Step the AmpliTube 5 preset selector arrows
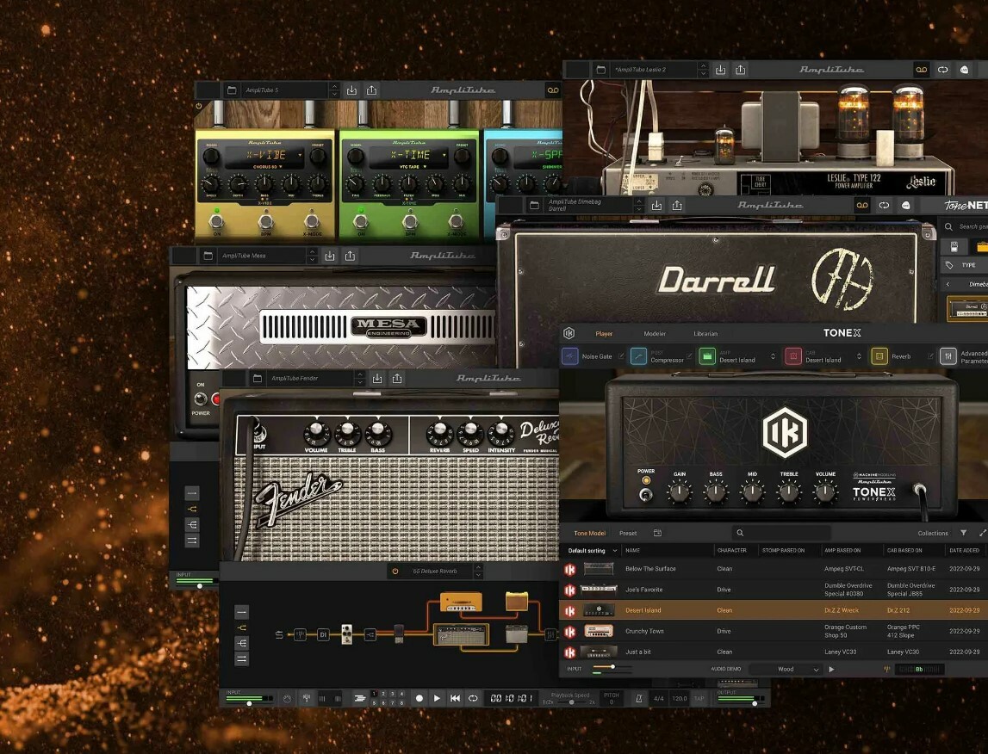988x754 pixels. 334,90
